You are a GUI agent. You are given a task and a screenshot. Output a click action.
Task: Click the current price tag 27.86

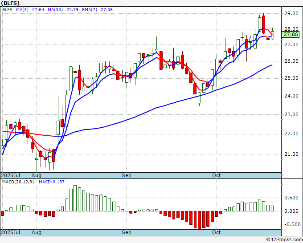(x=291, y=35)
